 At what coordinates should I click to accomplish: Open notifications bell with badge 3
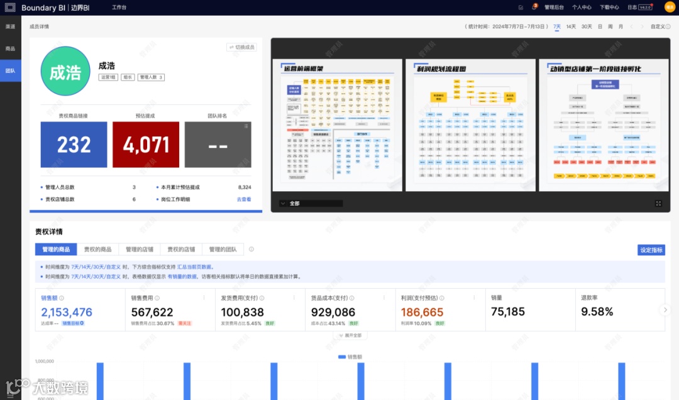point(534,7)
